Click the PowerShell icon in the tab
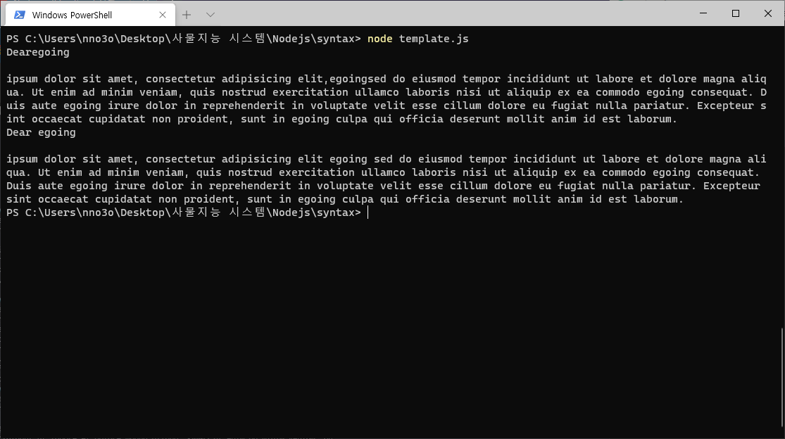785x439 pixels. pos(20,15)
